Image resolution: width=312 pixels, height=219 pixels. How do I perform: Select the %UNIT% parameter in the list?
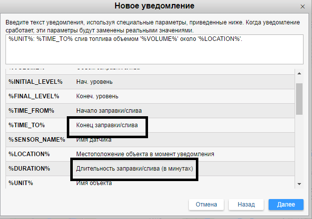click(20, 183)
